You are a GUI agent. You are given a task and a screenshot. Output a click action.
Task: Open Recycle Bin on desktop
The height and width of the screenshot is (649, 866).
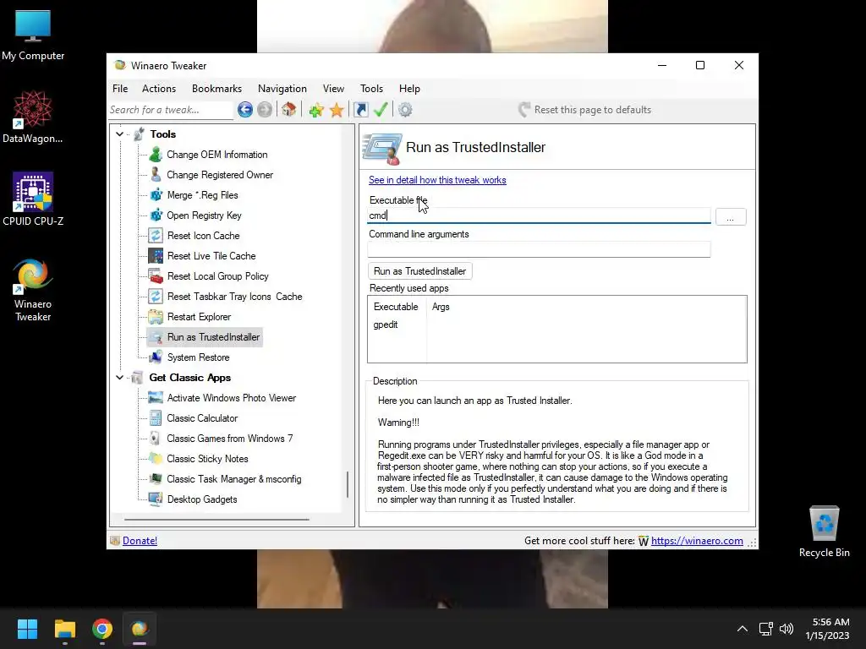[824, 532]
